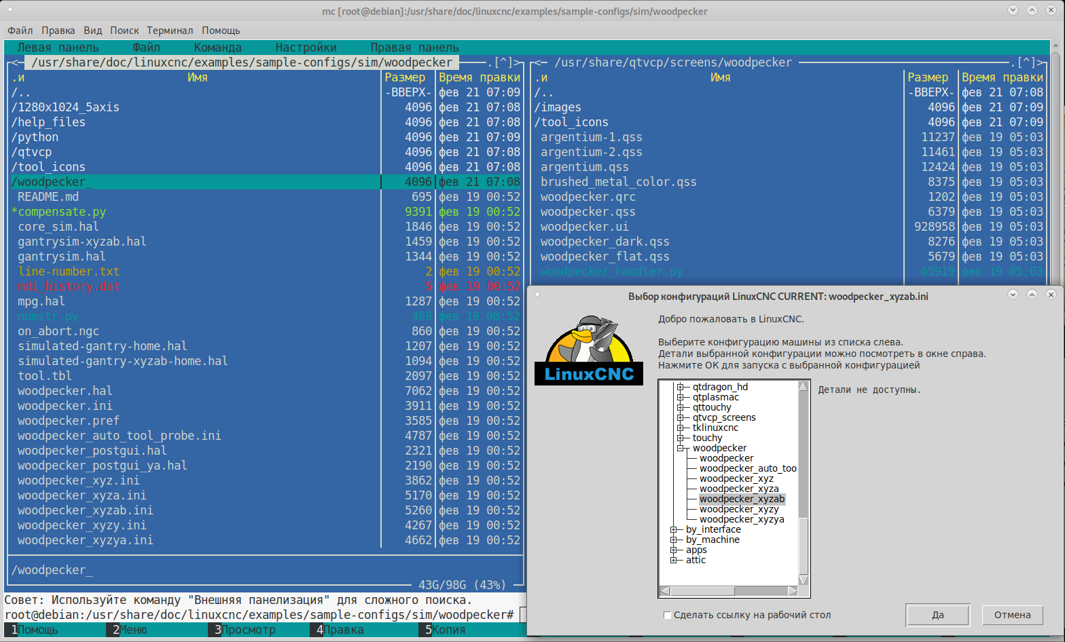The width and height of the screenshot is (1065, 642).
Task: Click the config tree scroll-down arrow
Action: (x=804, y=580)
